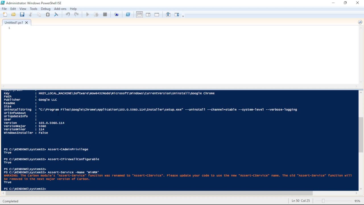This screenshot has height=205, width=364.
Task: Click the VersionMinor 114 value
Action: [x=42, y=129]
